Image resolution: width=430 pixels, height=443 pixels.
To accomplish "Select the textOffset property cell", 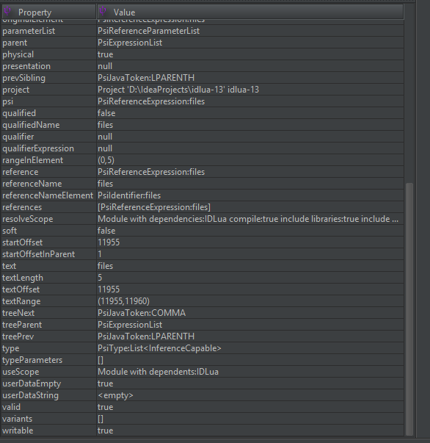I will (x=48, y=289).
